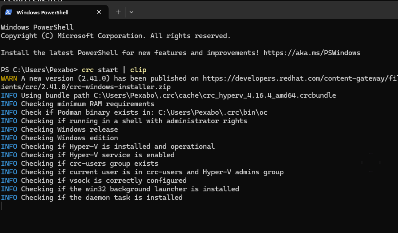Click the 'PS C:\Users\Pexabo>' prompt
This screenshot has height=233, width=398.
pyautogui.click(x=39, y=70)
